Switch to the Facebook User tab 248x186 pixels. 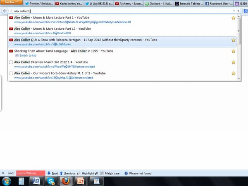pyautogui.click(x=219, y=3)
